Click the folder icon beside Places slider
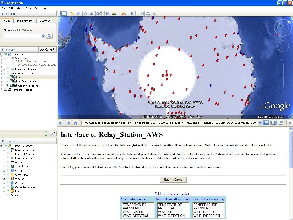This screenshot has width=293, height=220. [x=52, y=134]
